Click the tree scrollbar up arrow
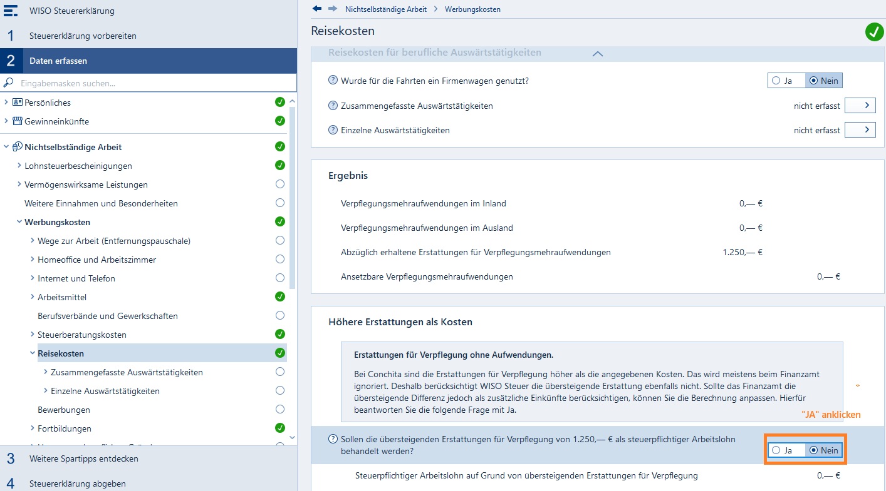This screenshot has width=886, height=491. [x=292, y=101]
